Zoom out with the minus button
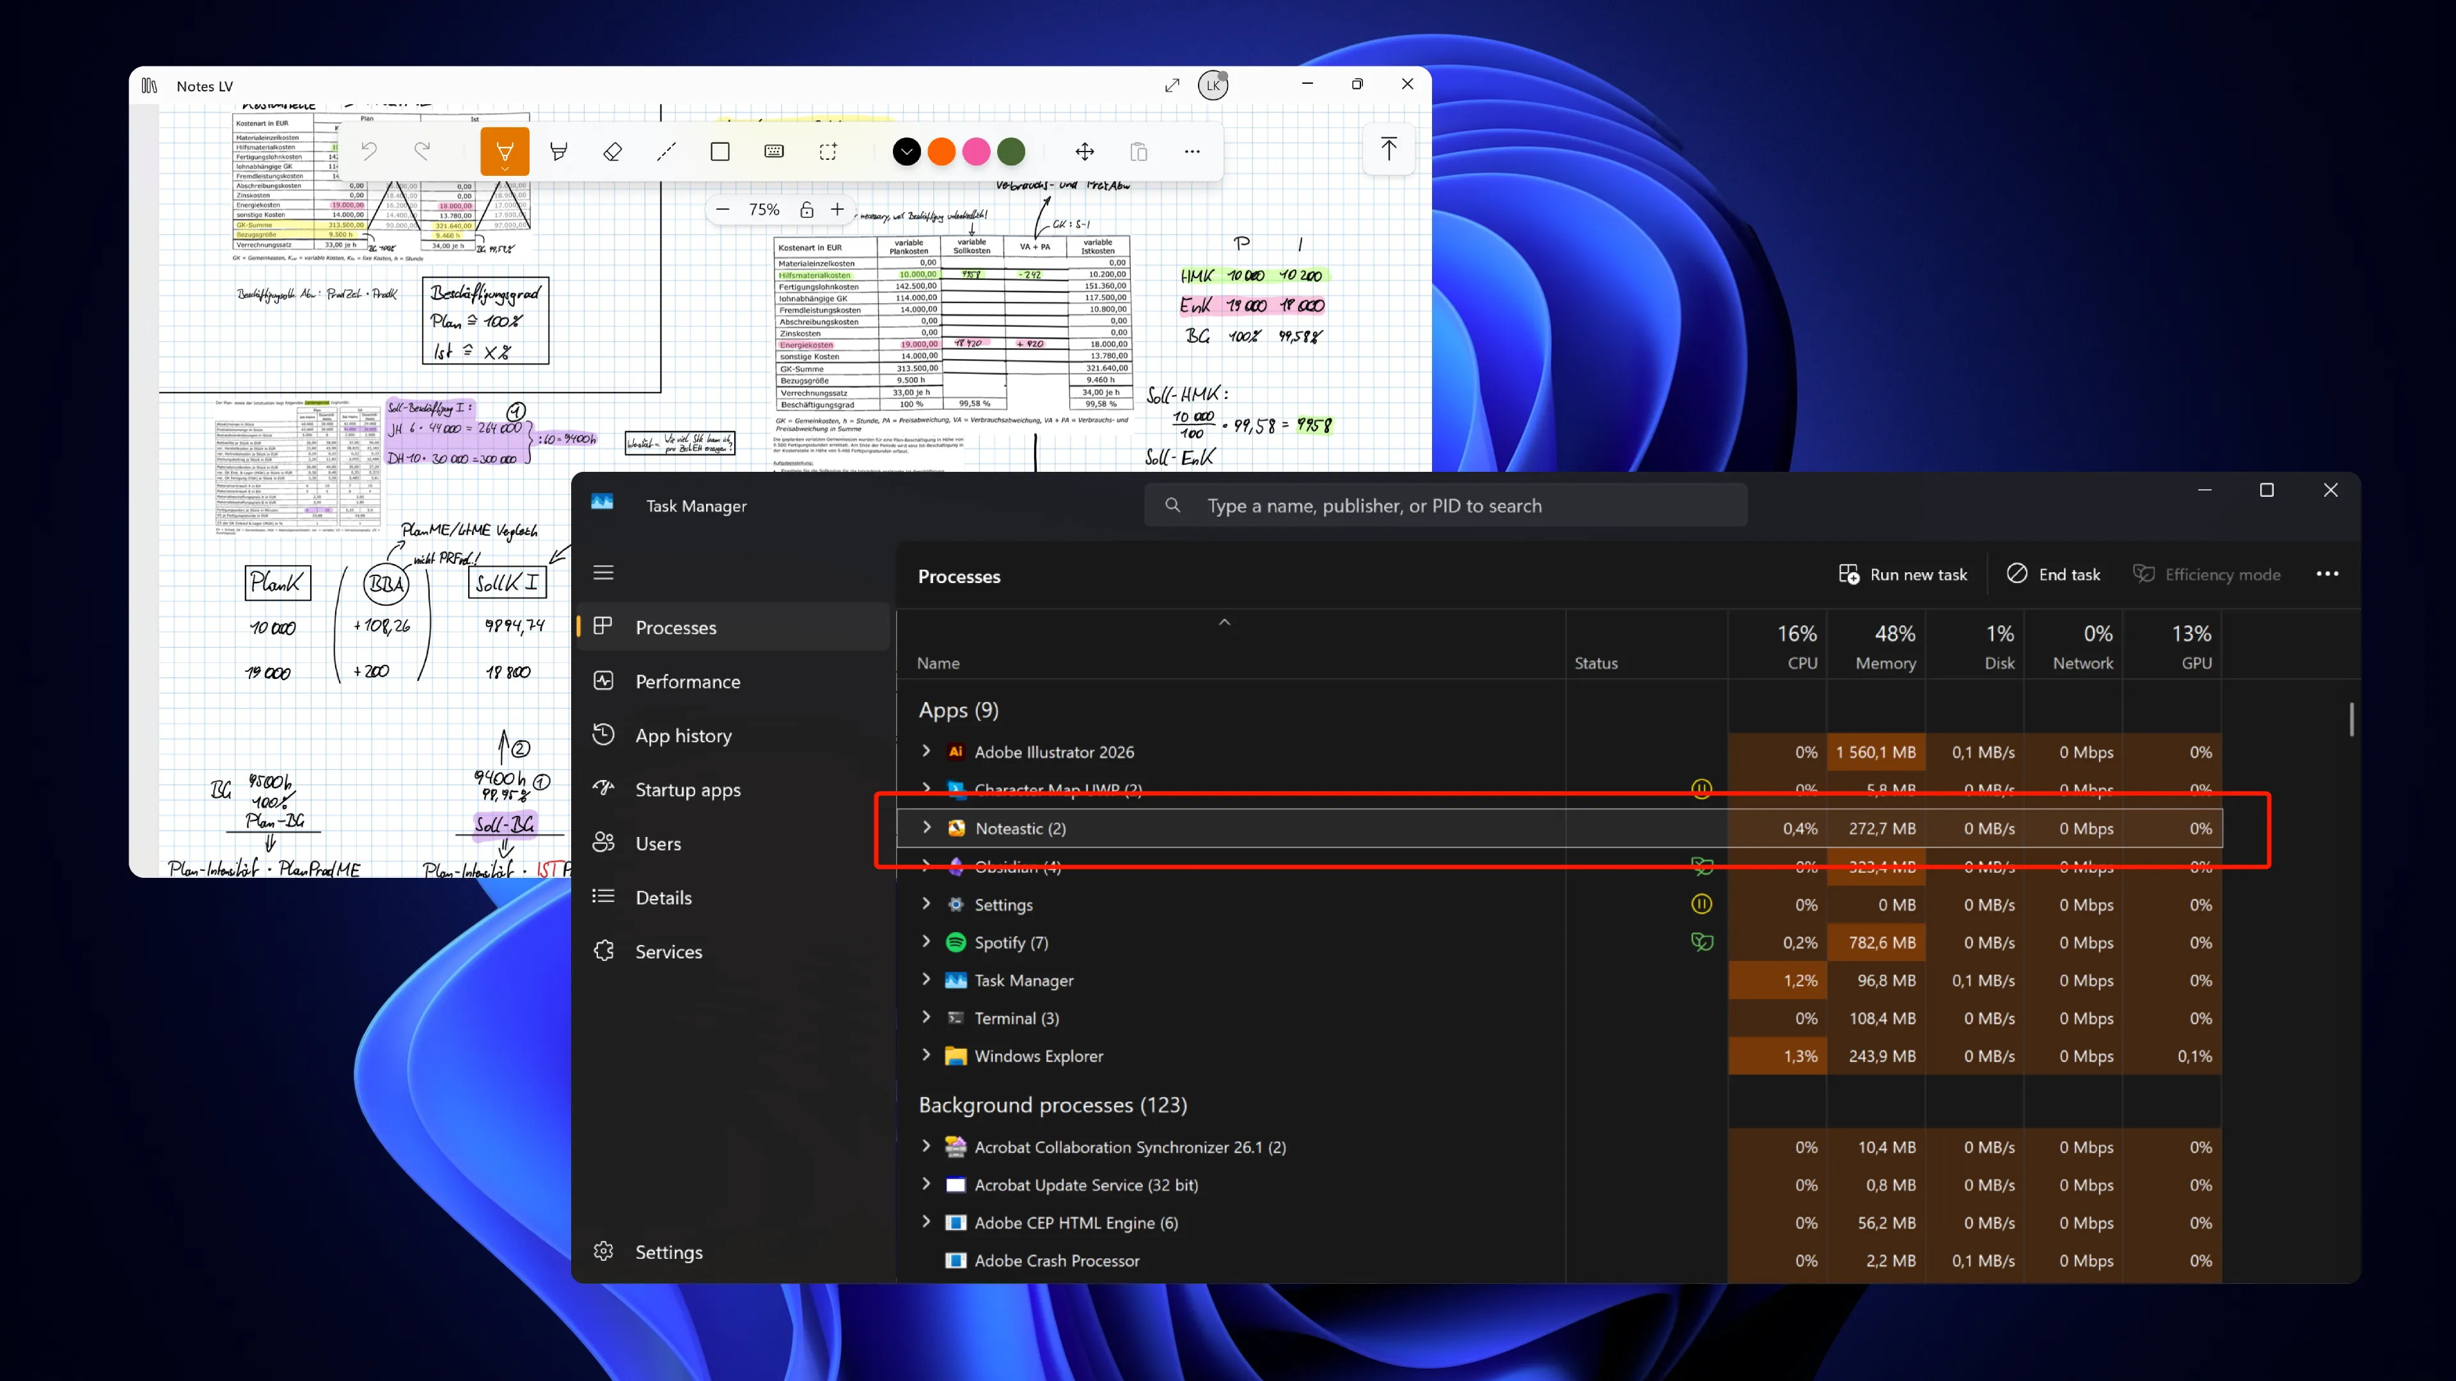This screenshot has height=1381, width=2456. 723,210
